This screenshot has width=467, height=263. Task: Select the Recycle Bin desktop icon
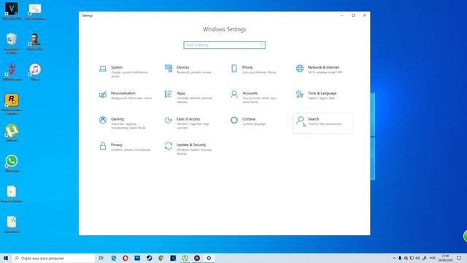[12, 43]
